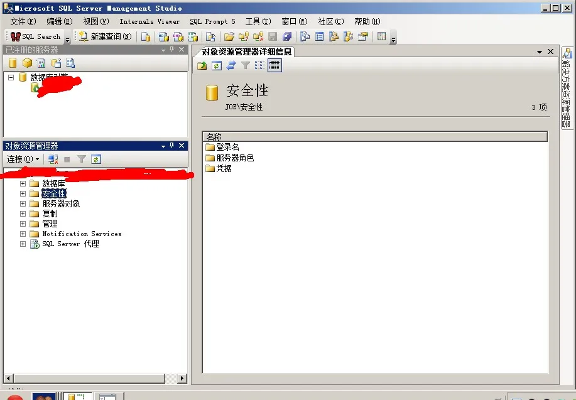Start an Analysis Services MDX query
The height and width of the screenshot is (400, 576).
pyautogui.click(x=164, y=36)
